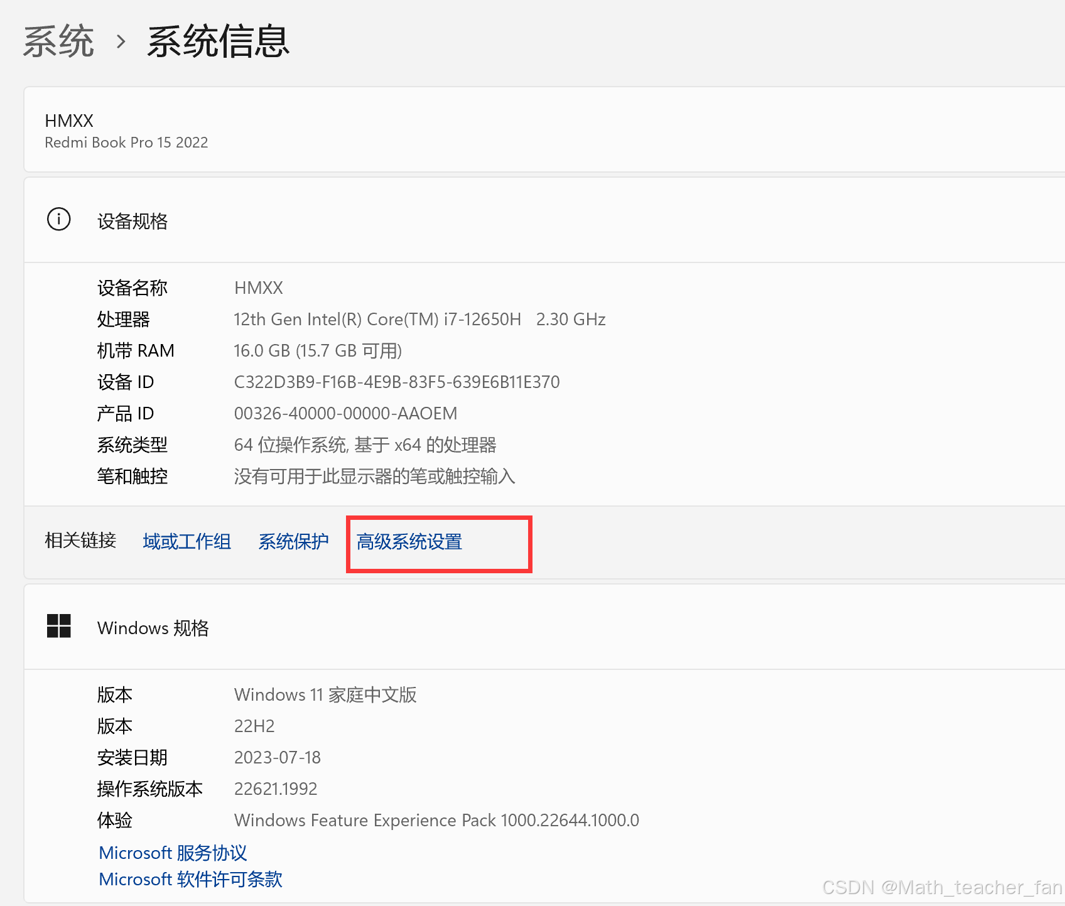
Task: Click Windows Feature Experience Pack value
Action: click(x=436, y=820)
